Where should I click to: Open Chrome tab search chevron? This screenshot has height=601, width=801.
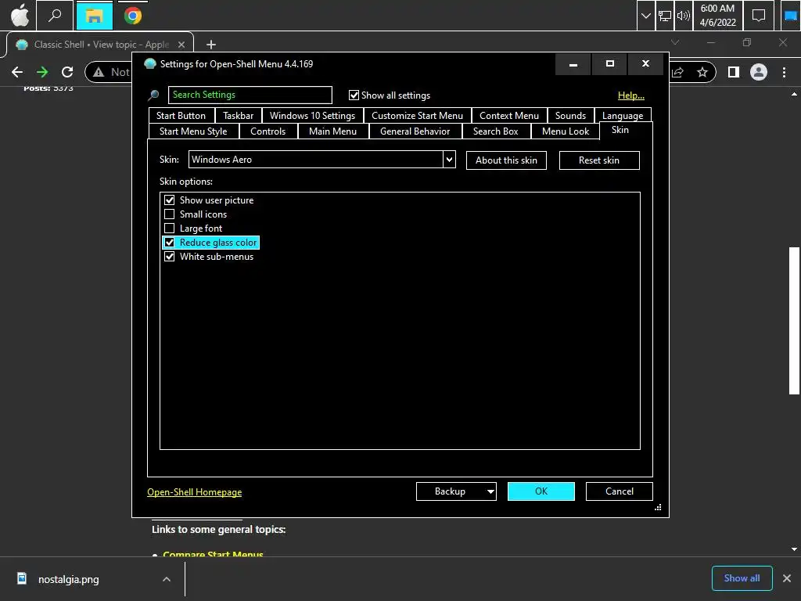tap(675, 42)
